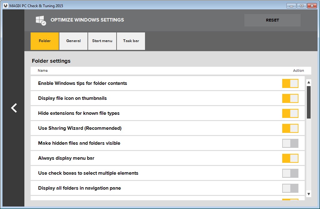Enable Display all folders in navigation pane
Viewport: 320px width, 209px height.
(x=290, y=188)
